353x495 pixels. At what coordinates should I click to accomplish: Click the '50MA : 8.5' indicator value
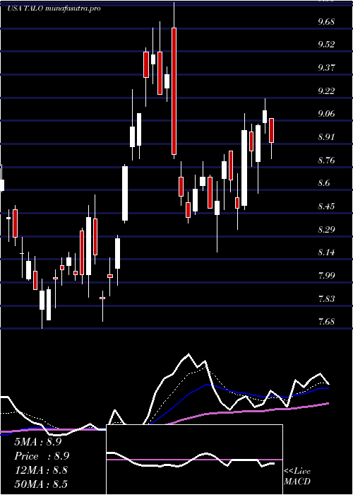pos(41,484)
